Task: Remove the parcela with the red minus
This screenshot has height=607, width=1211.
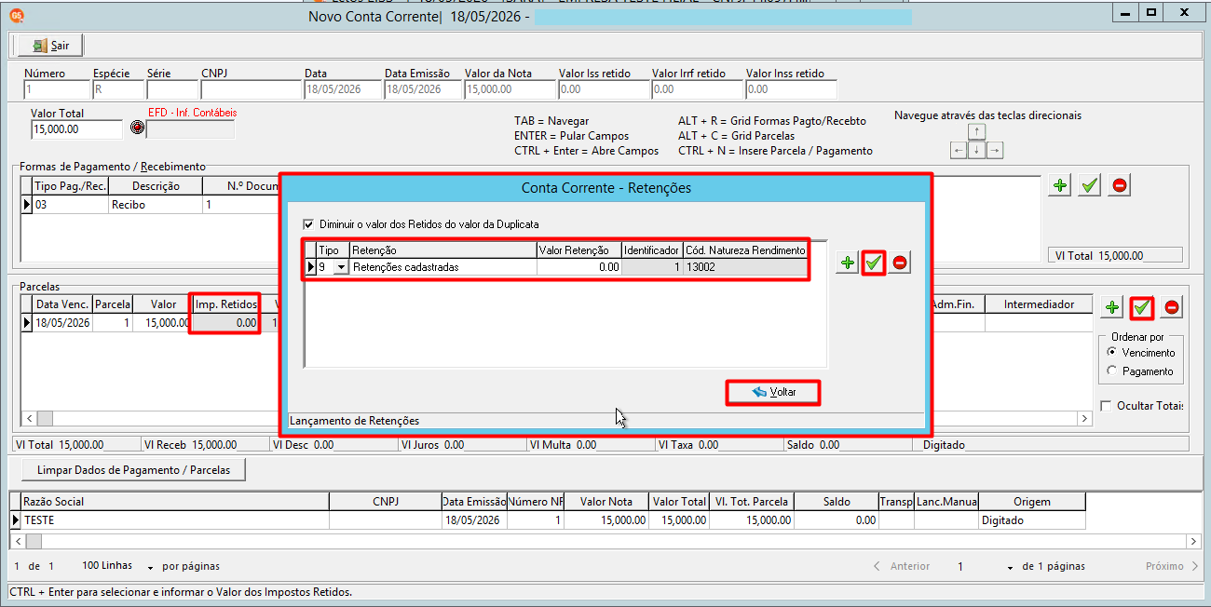Action: 1172,307
